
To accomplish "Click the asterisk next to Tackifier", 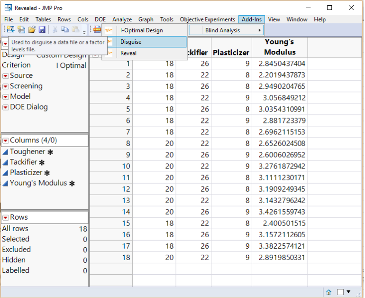I will pos(42,162).
